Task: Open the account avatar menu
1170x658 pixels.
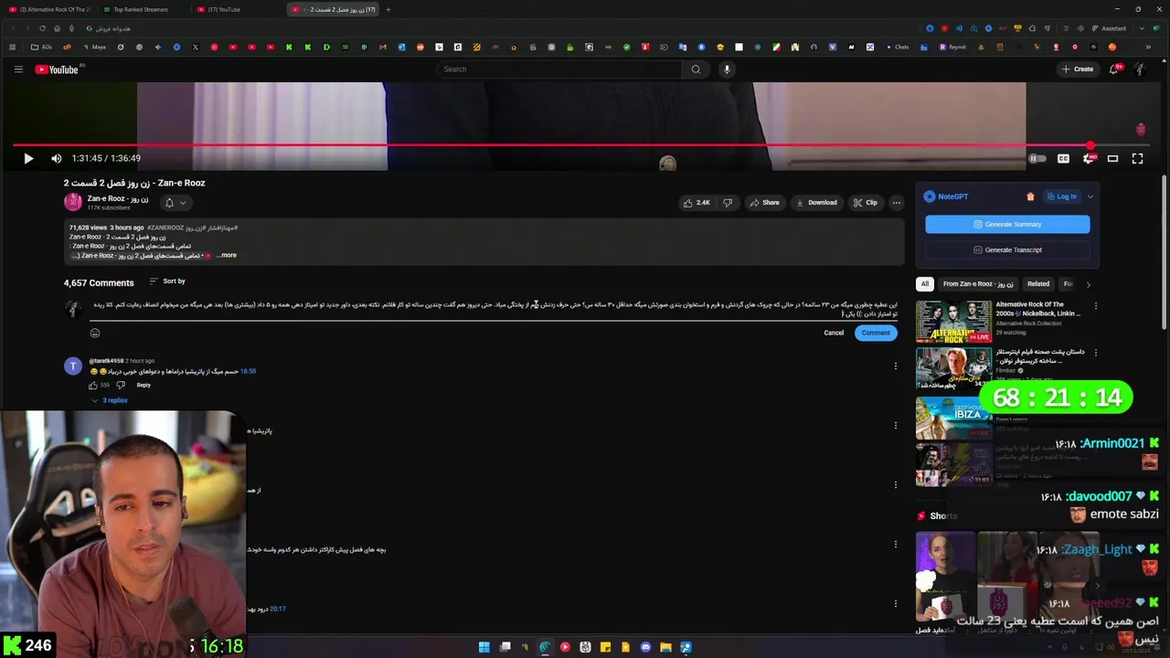Action: 1140,69
